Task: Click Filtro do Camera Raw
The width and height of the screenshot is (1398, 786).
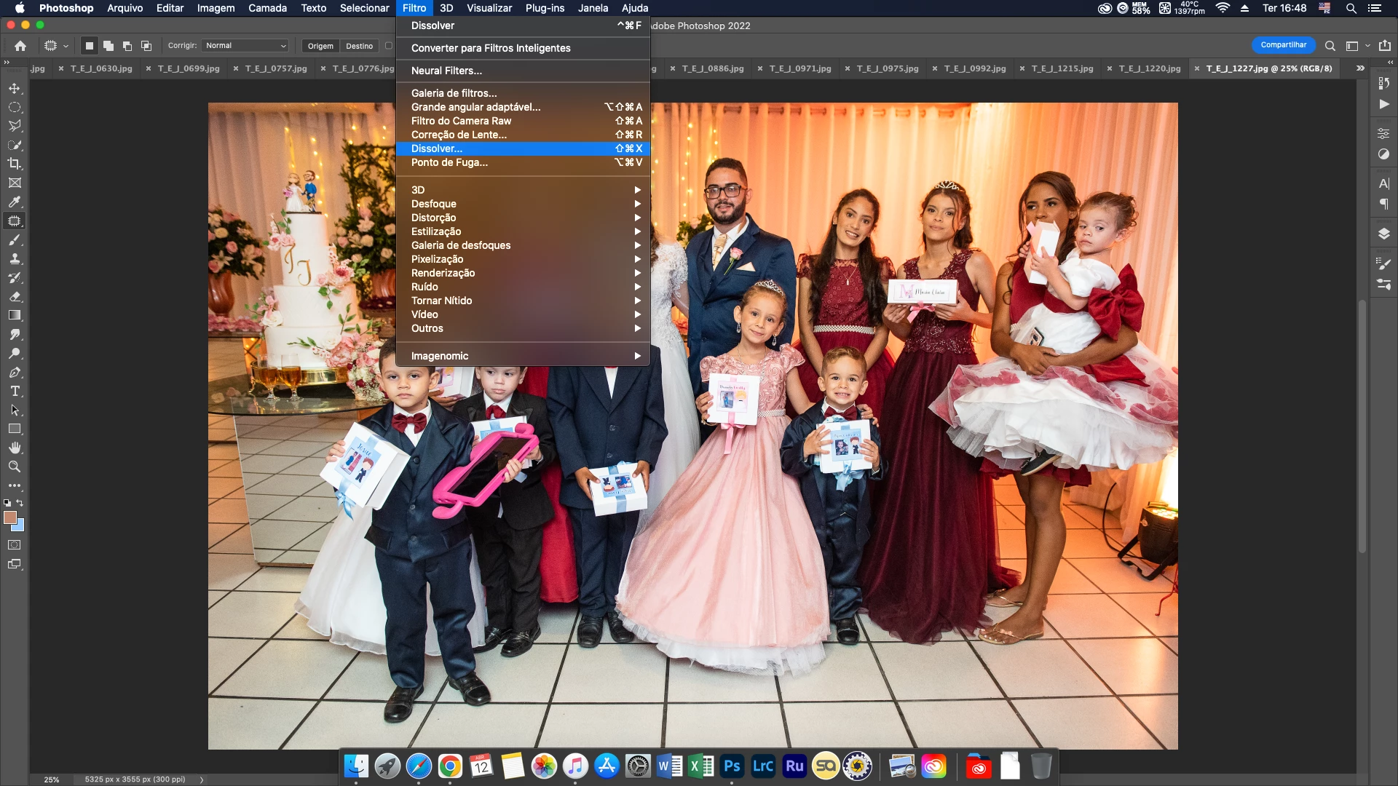Action: (x=461, y=121)
